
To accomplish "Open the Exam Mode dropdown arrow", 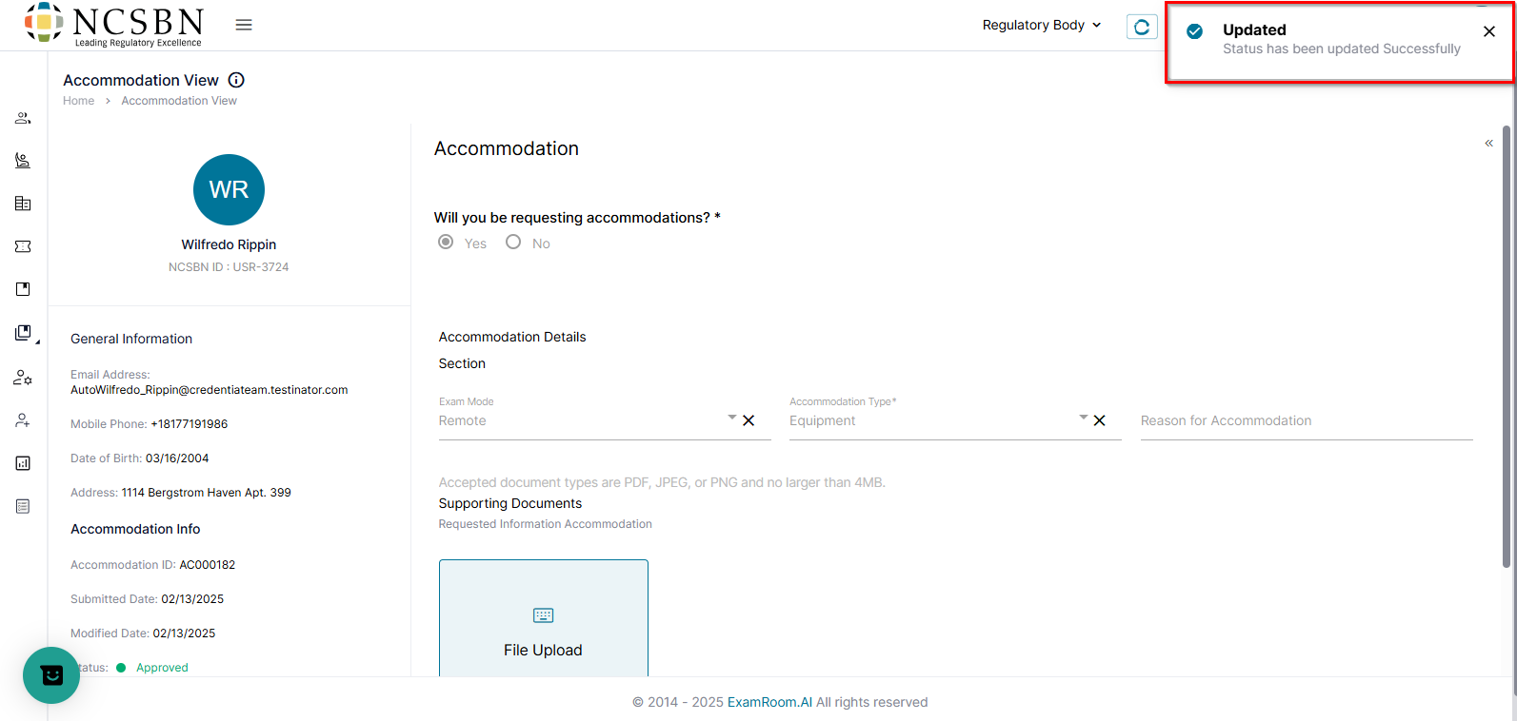I will pos(732,418).
